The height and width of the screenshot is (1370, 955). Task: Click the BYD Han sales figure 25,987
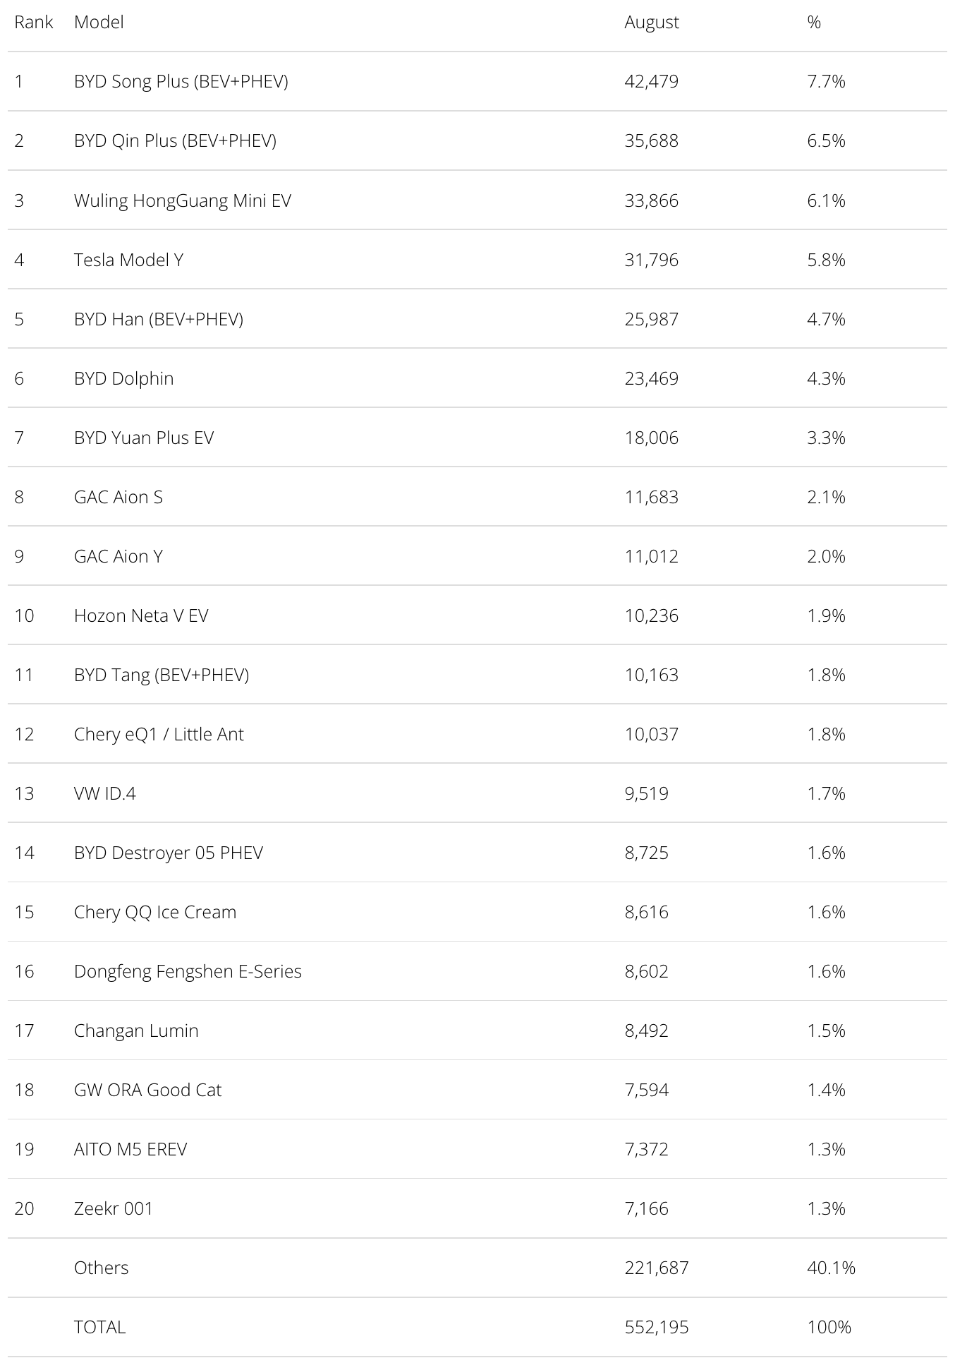(x=651, y=319)
